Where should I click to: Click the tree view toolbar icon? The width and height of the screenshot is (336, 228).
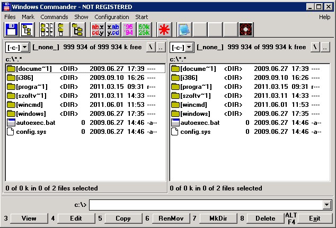pyautogui.click(x=77, y=30)
